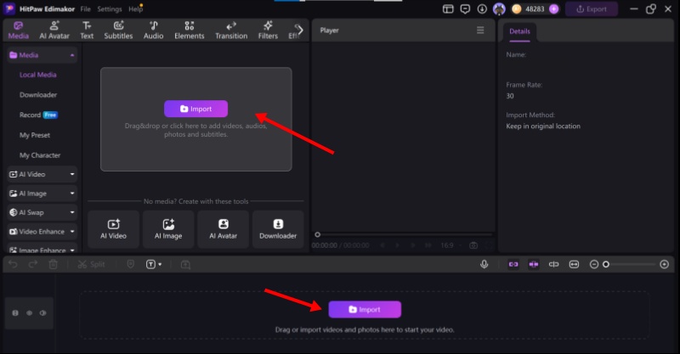This screenshot has width=680, height=354.
Task: Open the Subtitles tab
Action: (118, 31)
